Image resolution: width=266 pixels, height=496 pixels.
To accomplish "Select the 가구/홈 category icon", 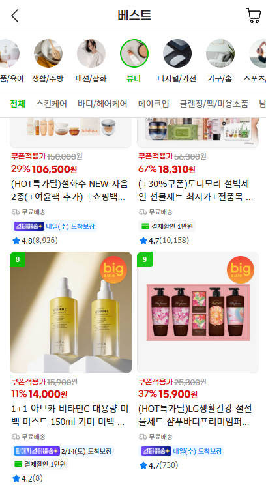I will (220, 53).
